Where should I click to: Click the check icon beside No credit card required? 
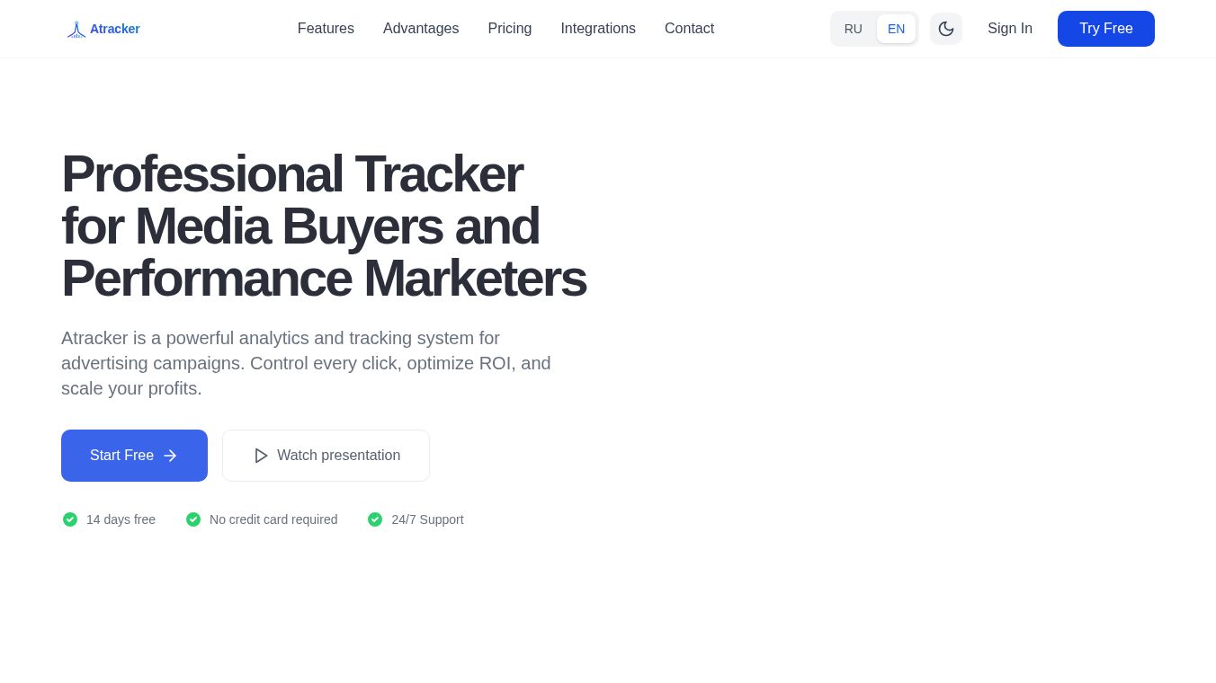[193, 519]
